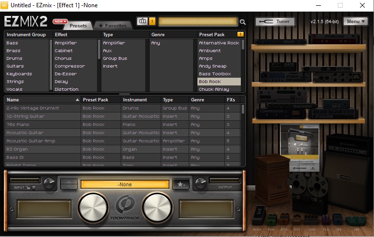This screenshot has height=237, width=374.
Task: Choose Insert in the Type filter
Action: pyautogui.click(x=110, y=66)
